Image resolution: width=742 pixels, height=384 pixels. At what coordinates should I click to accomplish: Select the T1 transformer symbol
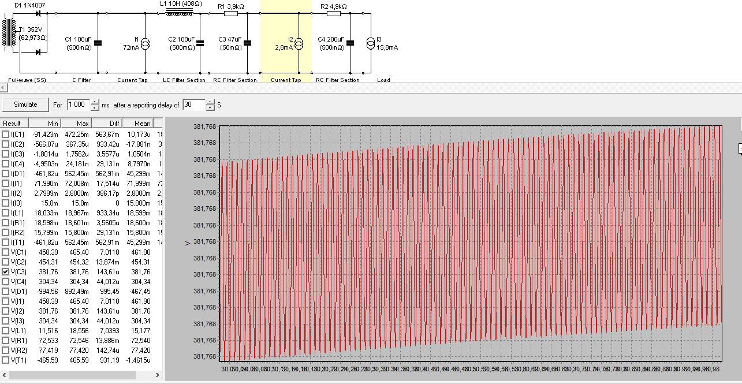(x=9, y=33)
